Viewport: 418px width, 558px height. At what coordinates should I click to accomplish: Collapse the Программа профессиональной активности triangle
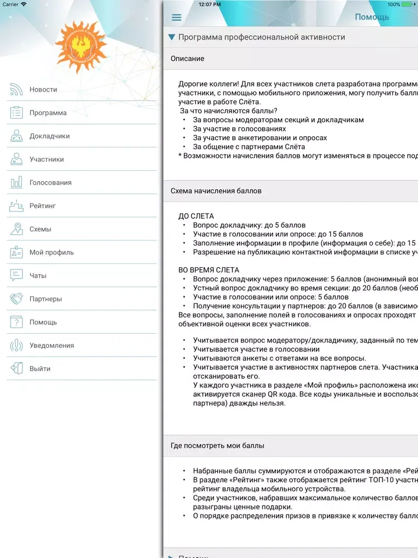point(172,37)
